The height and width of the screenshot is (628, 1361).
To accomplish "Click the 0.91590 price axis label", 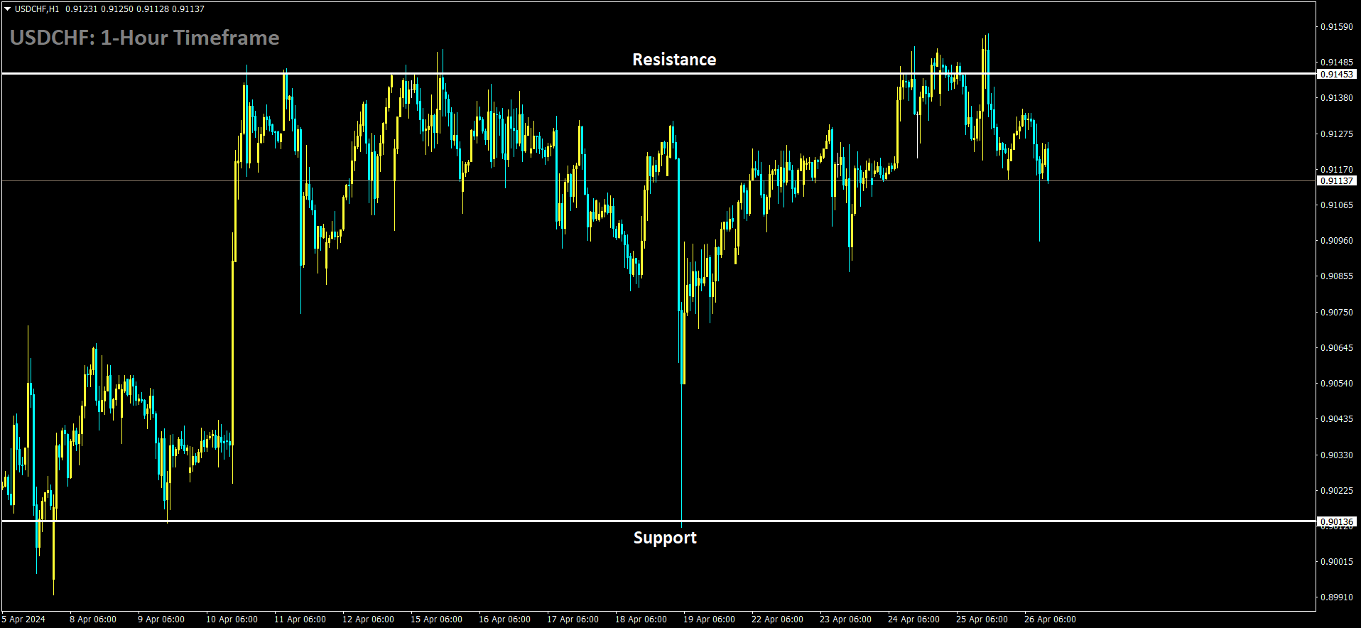I will pos(1337,27).
